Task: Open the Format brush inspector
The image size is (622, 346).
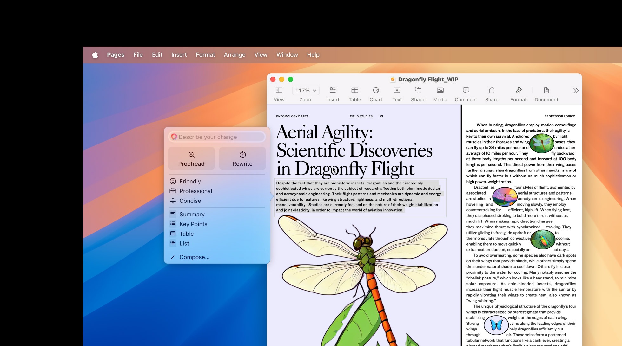Action: (x=518, y=91)
